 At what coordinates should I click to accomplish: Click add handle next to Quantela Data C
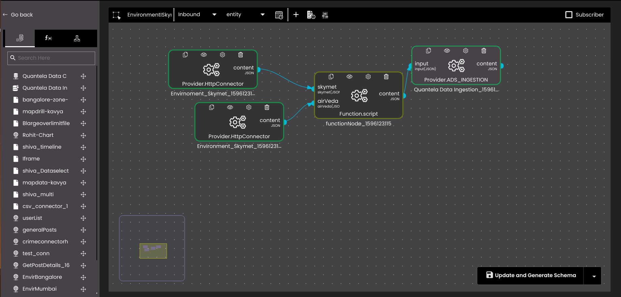[83, 76]
